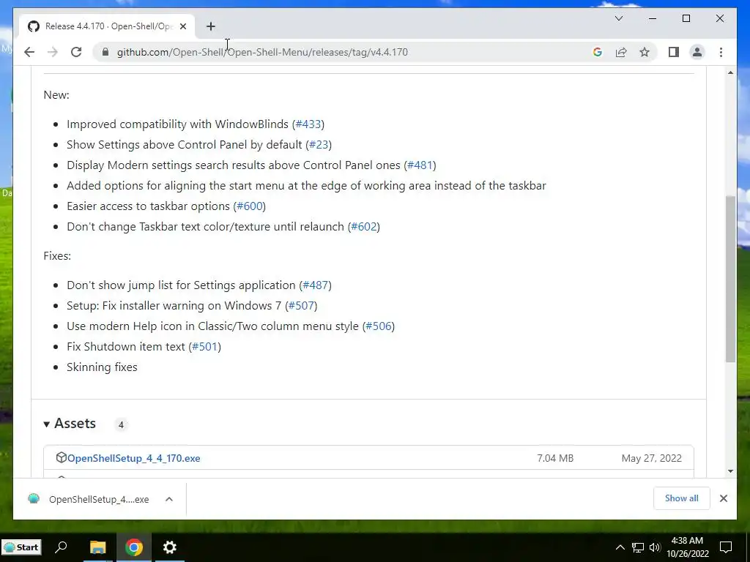Click the 'May 27, 2022' asset date
750x562 pixels.
click(651, 458)
